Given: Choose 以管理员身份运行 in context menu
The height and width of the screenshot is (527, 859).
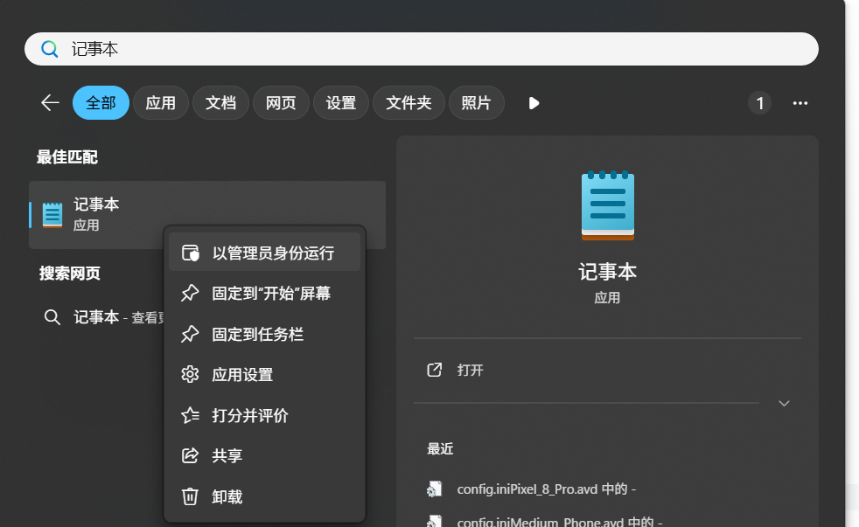Looking at the screenshot, I should 264,253.
